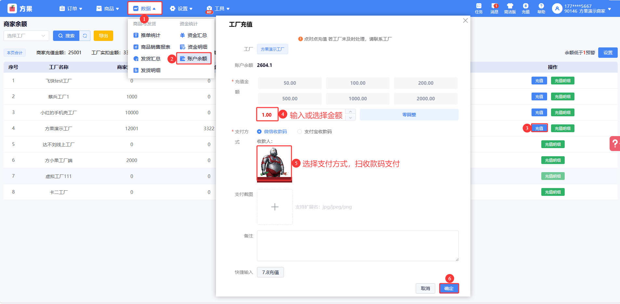The width and height of the screenshot is (620, 304).
Task: Click into the 备注 text area
Action: tap(358, 246)
